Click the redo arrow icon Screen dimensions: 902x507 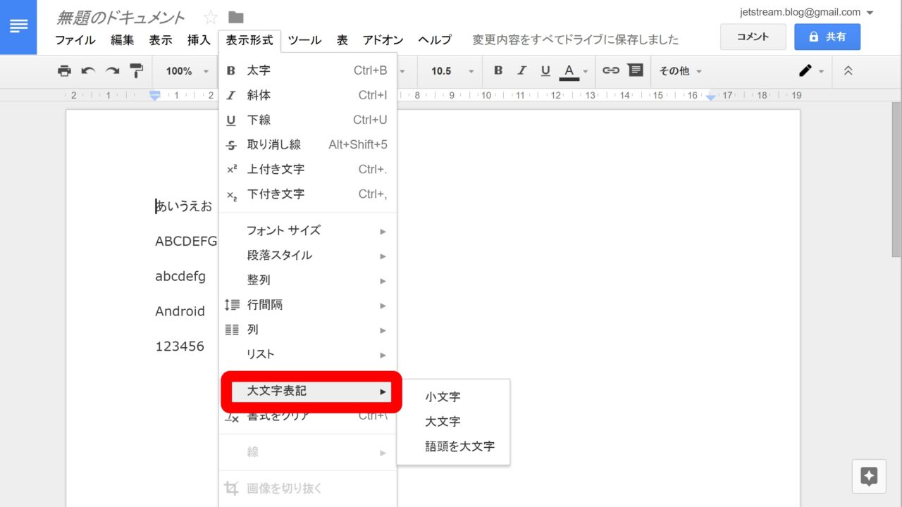pos(112,70)
